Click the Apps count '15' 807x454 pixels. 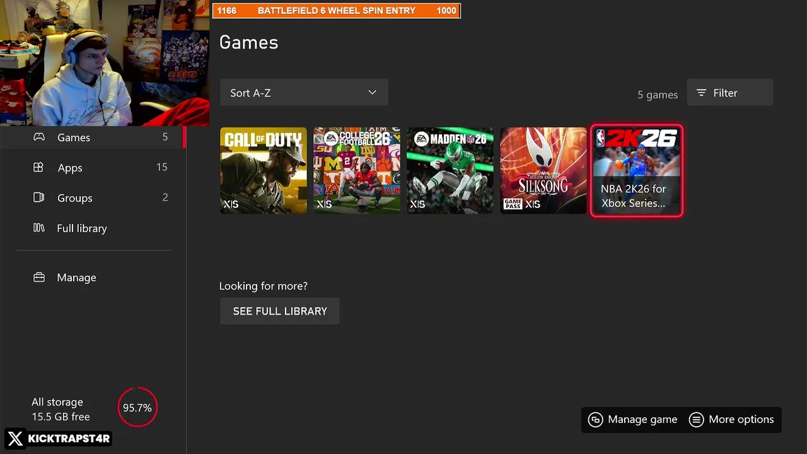coord(162,167)
